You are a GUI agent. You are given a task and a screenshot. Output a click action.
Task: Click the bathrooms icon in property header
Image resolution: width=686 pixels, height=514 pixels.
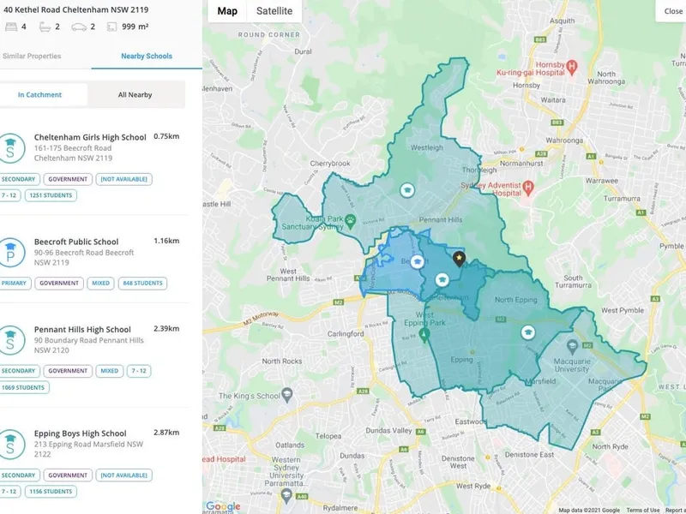tap(45, 27)
